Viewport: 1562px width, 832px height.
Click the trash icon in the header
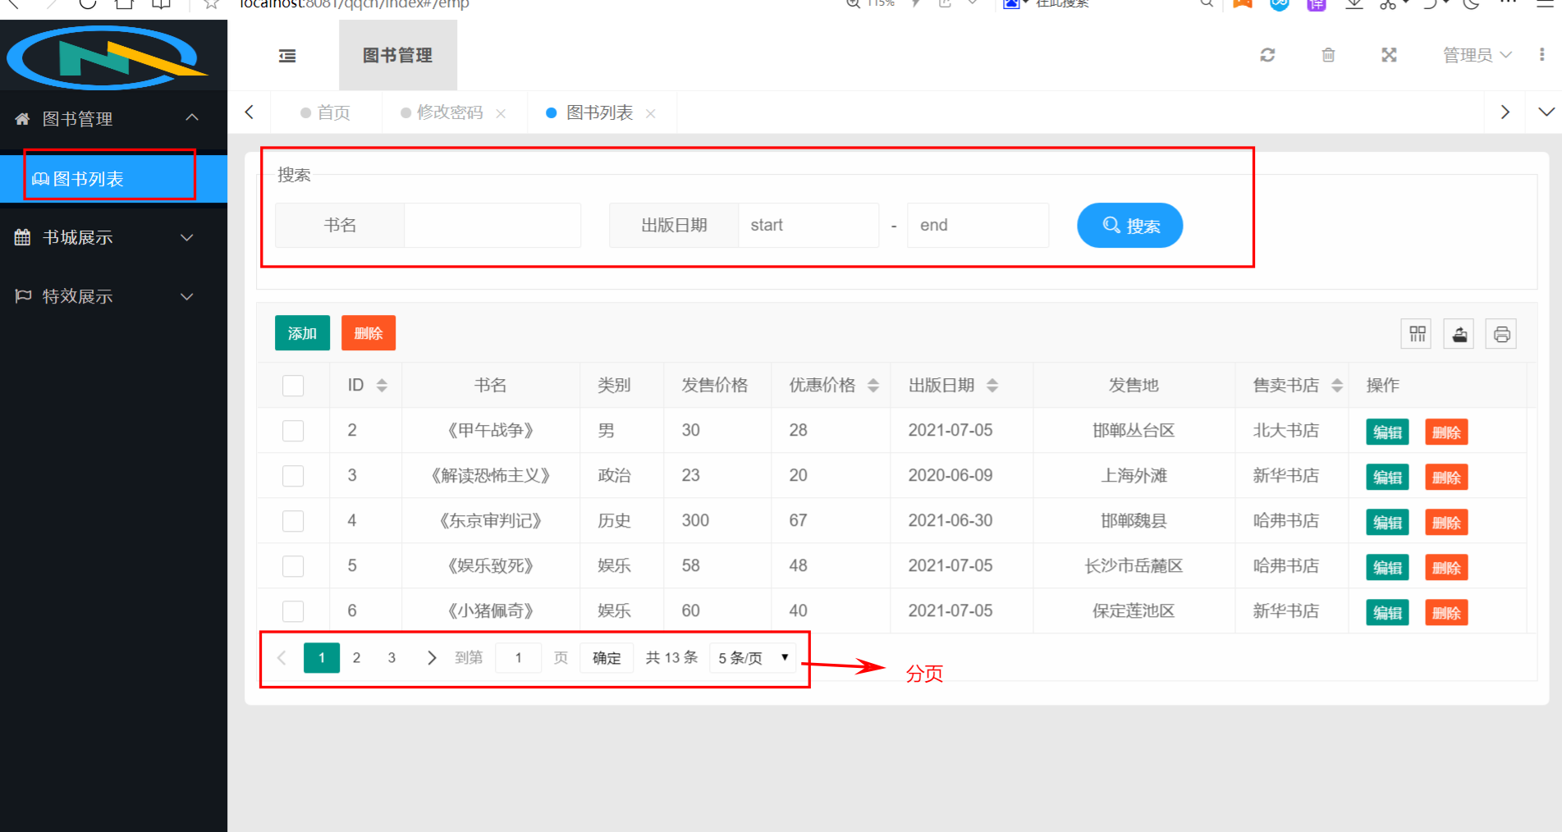tap(1328, 55)
